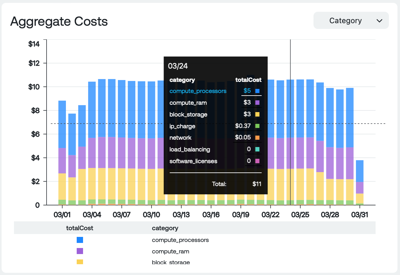Click totalCost column header in legend table

click(x=80, y=228)
